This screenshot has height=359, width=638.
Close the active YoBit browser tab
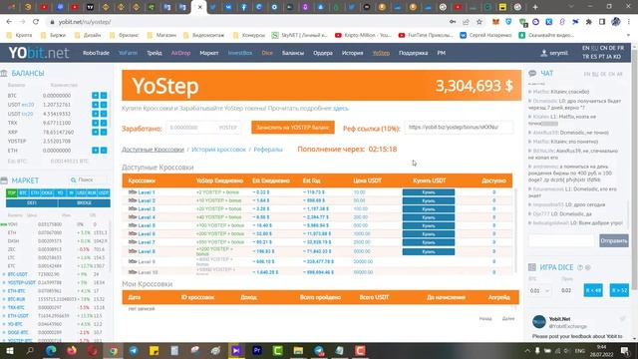[x=199, y=7]
